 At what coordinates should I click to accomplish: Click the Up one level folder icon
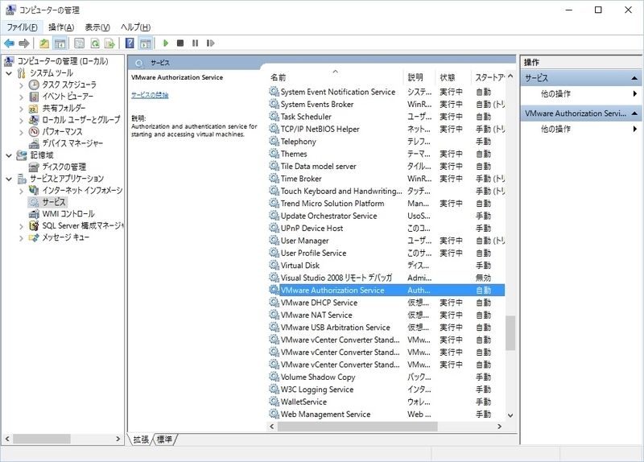(x=44, y=43)
